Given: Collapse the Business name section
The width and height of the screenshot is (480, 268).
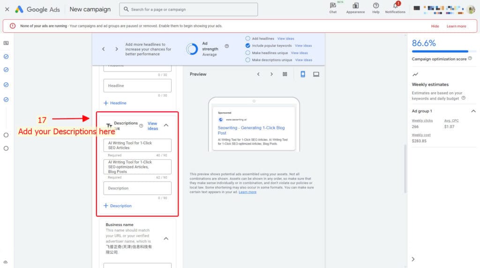Looking at the screenshot, I should 166,239.
